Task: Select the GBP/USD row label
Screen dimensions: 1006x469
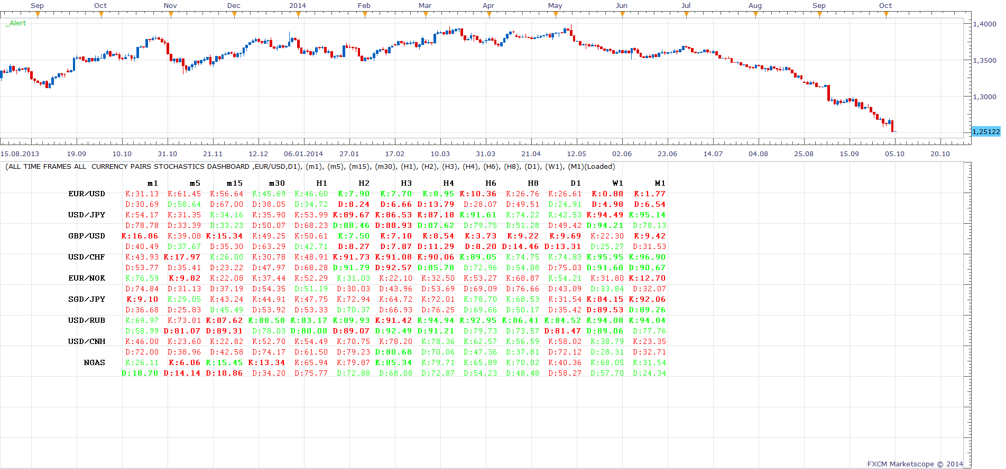Action: (87, 236)
